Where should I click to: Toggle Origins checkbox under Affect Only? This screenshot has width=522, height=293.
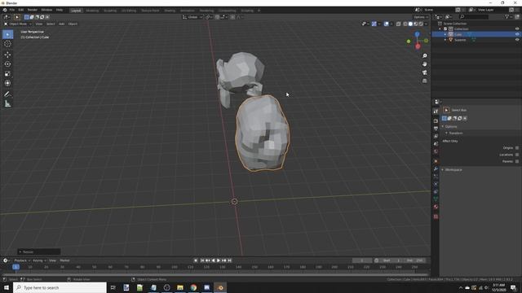pyautogui.click(x=517, y=148)
